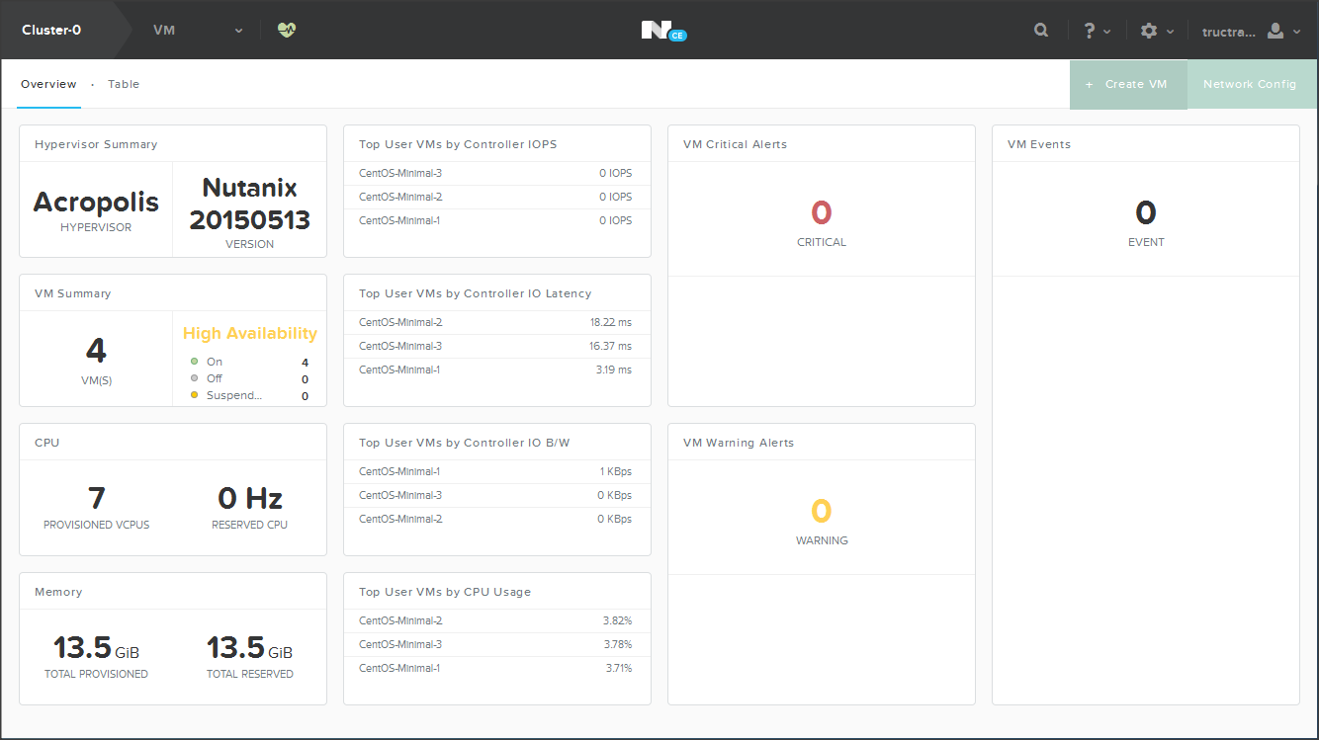Expand the chevron beside the user icon
This screenshot has width=1319, height=740.
pos(1296,32)
